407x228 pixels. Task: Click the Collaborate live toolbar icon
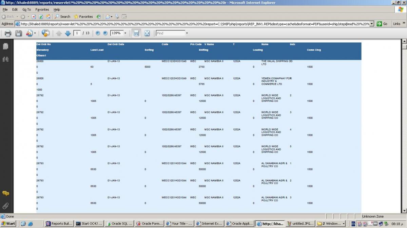point(45,33)
